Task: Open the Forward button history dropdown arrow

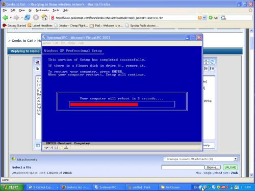Action: pyautogui.click(x=21, y=18)
